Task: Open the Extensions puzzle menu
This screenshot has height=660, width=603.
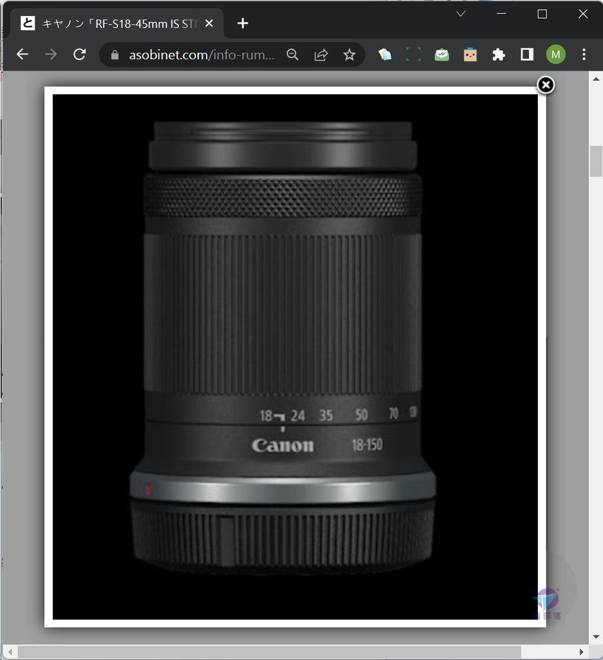Action: point(499,54)
